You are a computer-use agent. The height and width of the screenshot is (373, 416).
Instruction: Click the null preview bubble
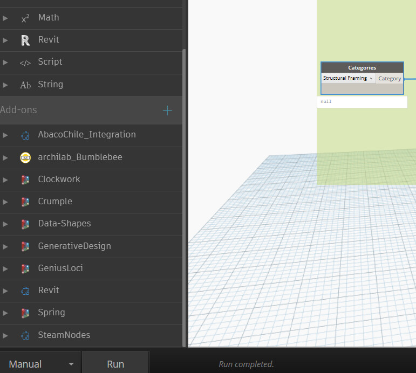point(362,102)
